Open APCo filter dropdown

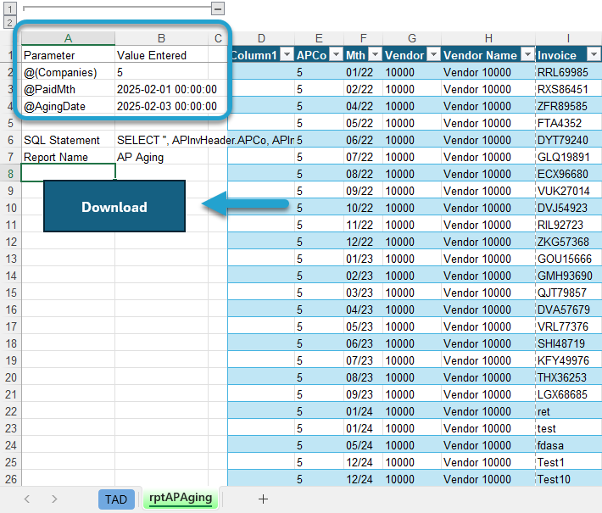coord(337,54)
